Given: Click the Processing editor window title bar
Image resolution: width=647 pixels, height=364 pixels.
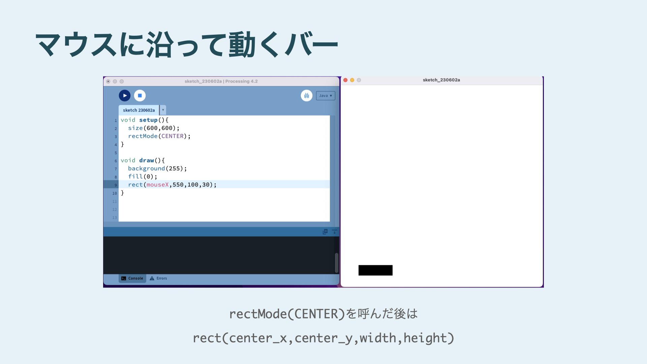Looking at the screenshot, I should point(221,81).
